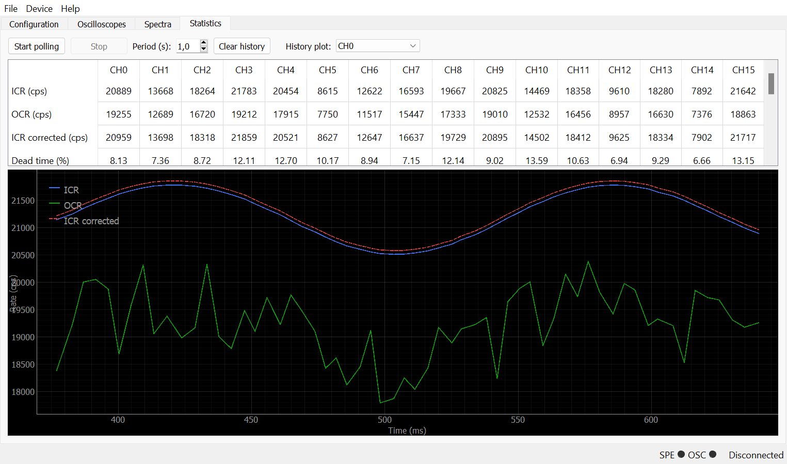Viewport: 787px width, 464px height.
Task: Select the CH14 column header
Action: point(702,70)
